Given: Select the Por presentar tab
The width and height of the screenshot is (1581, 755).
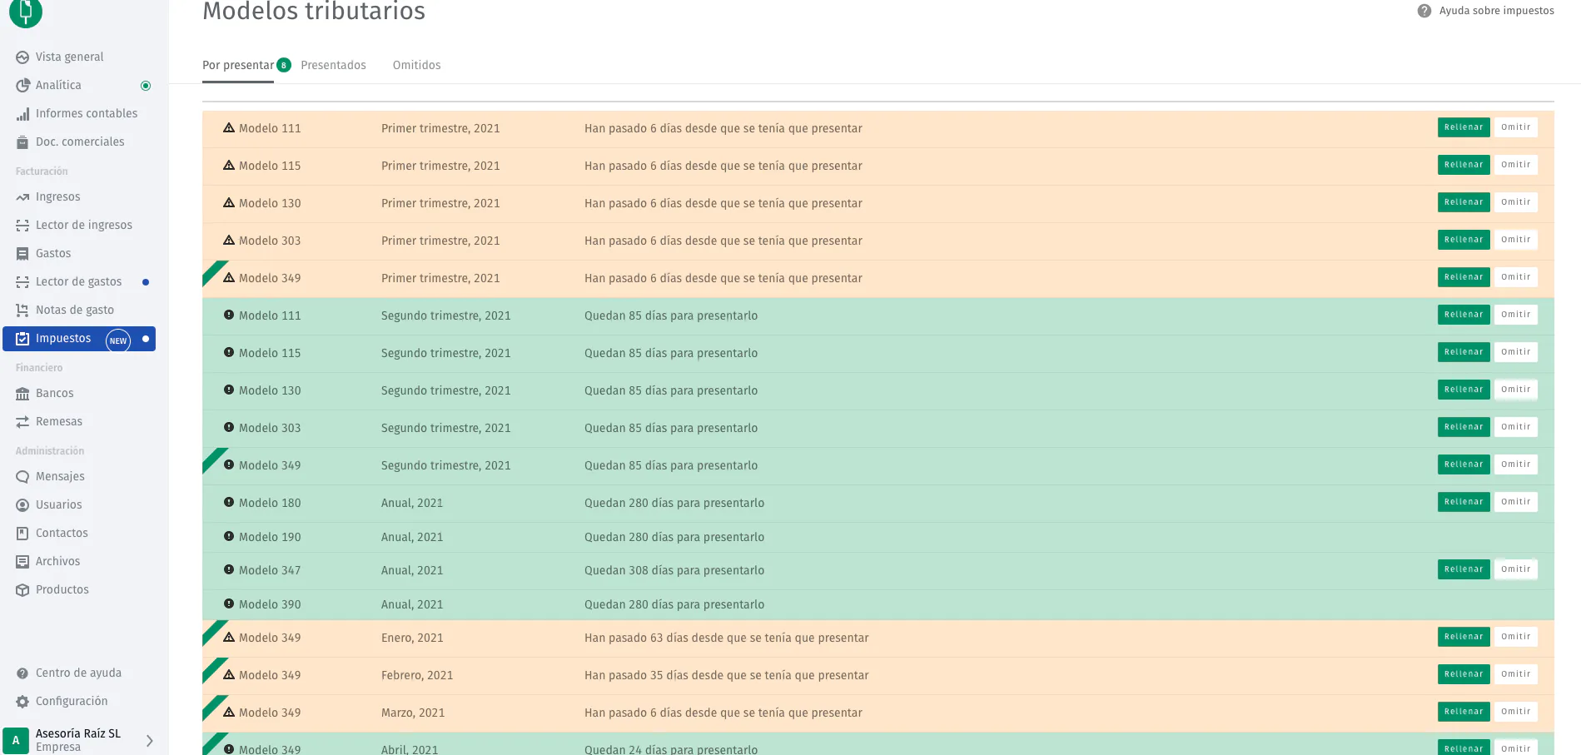Looking at the screenshot, I should 238,65.
